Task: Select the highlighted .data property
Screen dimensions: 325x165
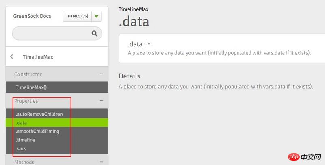Action: (x=21, y=123)
